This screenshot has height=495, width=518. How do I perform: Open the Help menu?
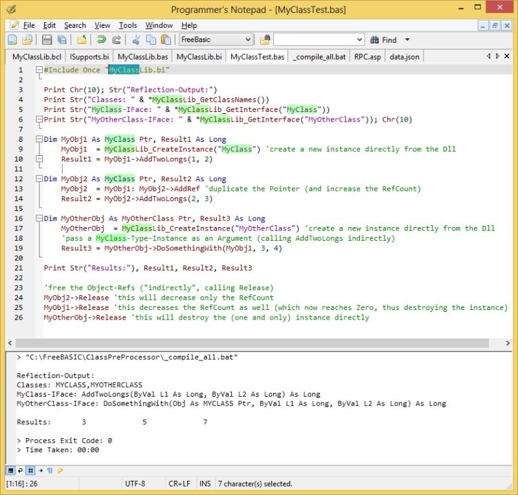pyautogui.click(x=189, y=25)
